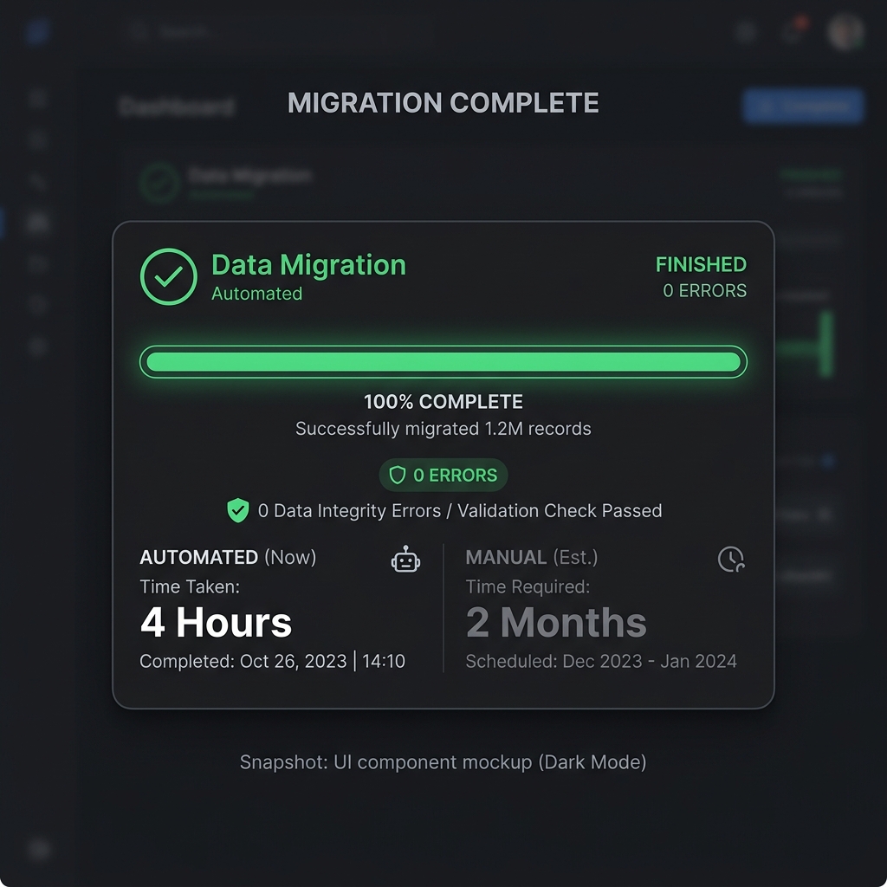887x887 pixels.
Task: Click the 0 ERRORS text under FINISHED
Action: 704,291
